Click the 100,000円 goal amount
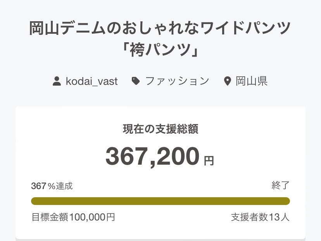This screenshot has width=321, height=241. pyautogui.click(x=92, y=217)
